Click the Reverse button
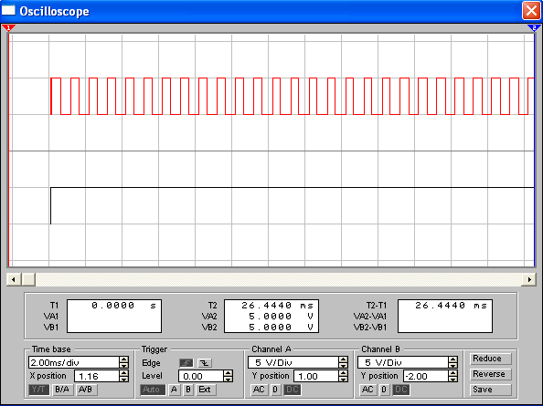 490,374
